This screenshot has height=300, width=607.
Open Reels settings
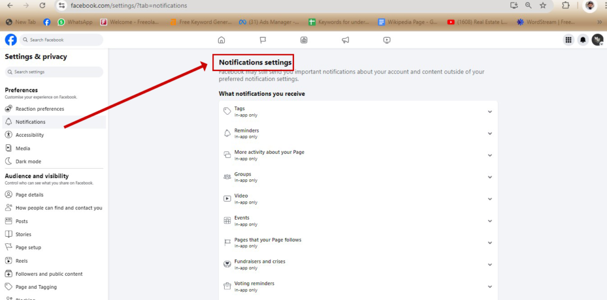click(54, 261)
